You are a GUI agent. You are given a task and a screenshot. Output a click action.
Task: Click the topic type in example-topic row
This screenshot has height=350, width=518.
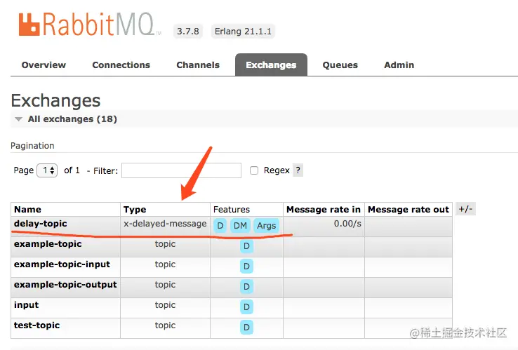tap(165, 244)
